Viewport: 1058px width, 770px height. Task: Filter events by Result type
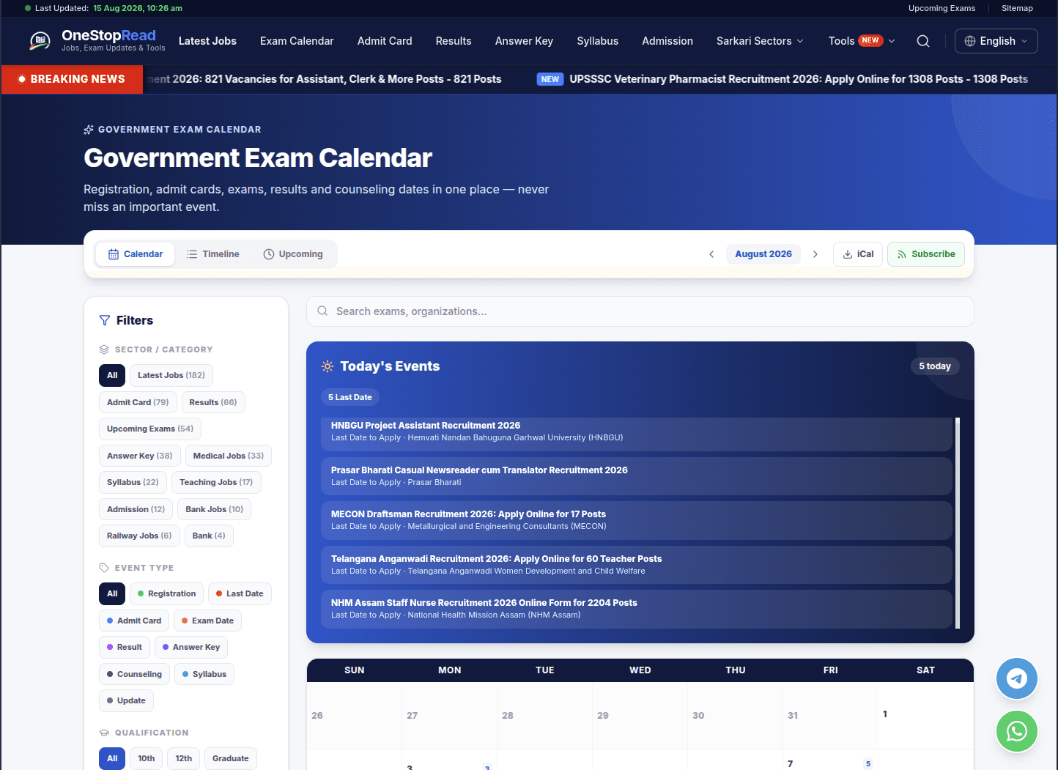tap(125, 647)
